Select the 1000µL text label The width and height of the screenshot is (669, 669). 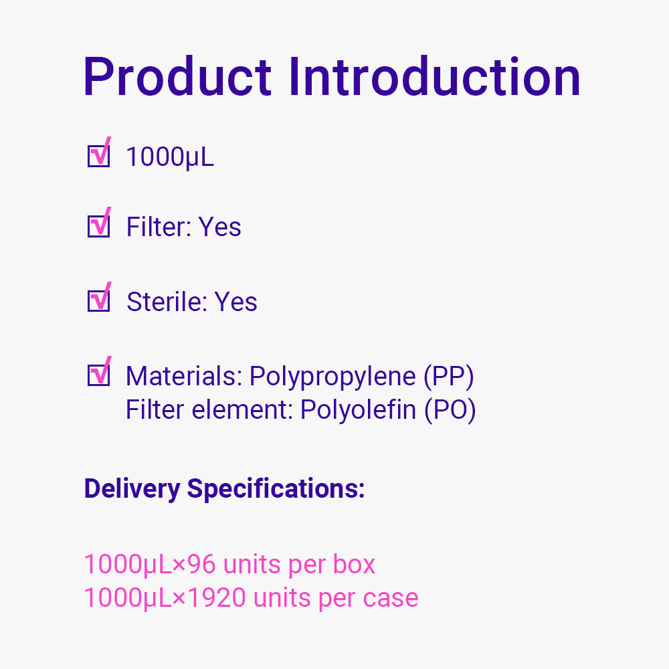[170, 157]
